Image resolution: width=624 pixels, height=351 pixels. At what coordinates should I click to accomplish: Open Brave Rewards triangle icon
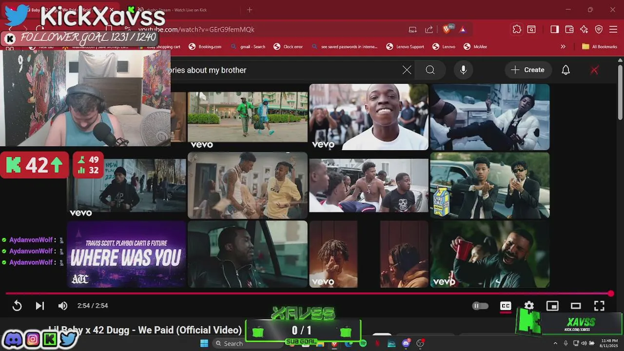463,30
